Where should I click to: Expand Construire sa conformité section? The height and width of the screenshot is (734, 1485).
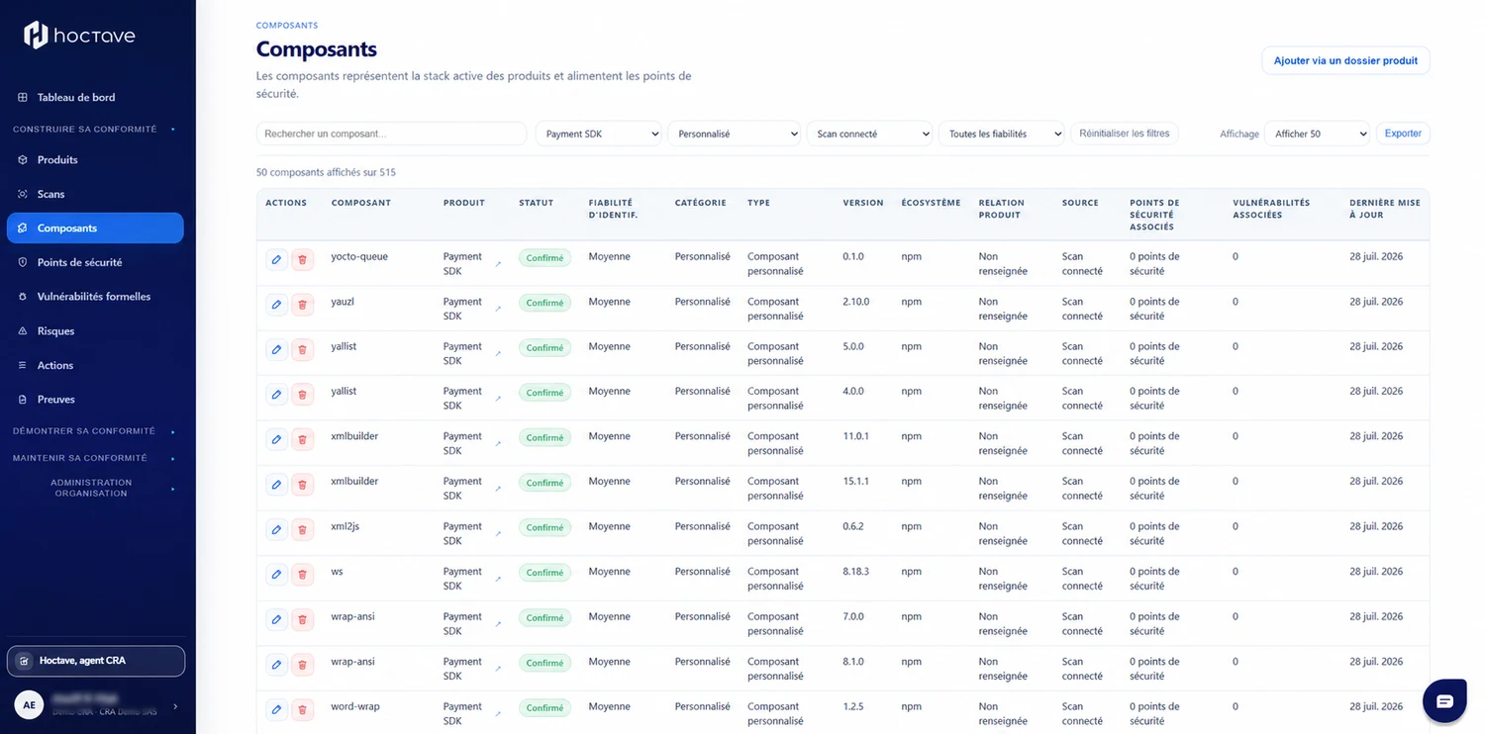tap(93, 129)
